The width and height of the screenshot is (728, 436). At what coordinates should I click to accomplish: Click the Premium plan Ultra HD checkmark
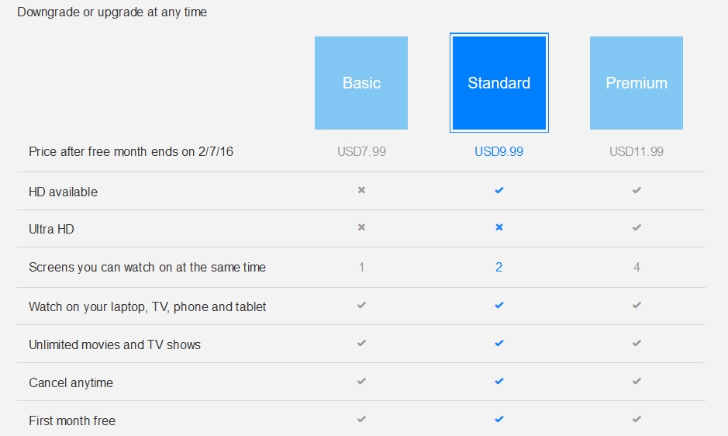coord(637,227)
